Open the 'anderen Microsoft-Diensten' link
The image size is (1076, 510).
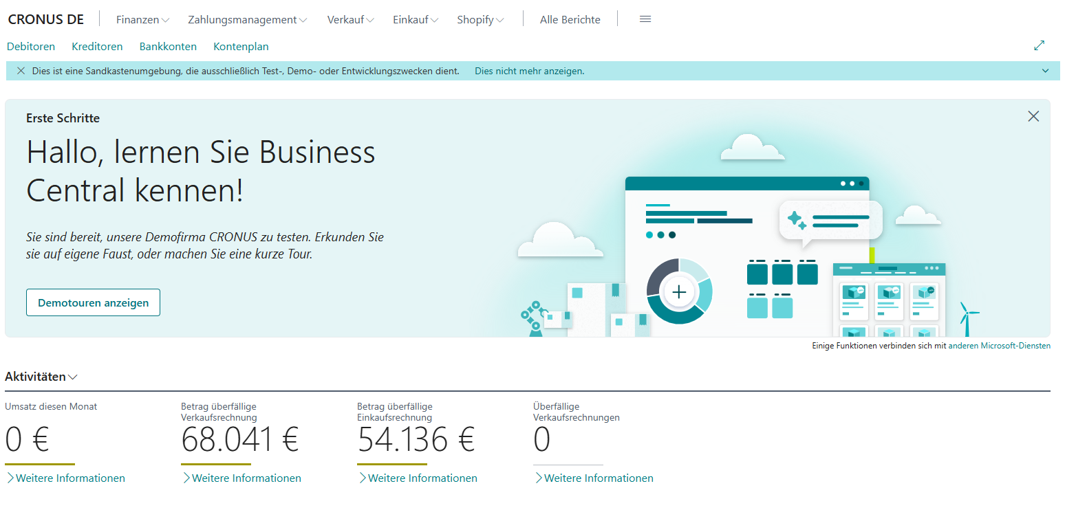click(x=999, y=346)
